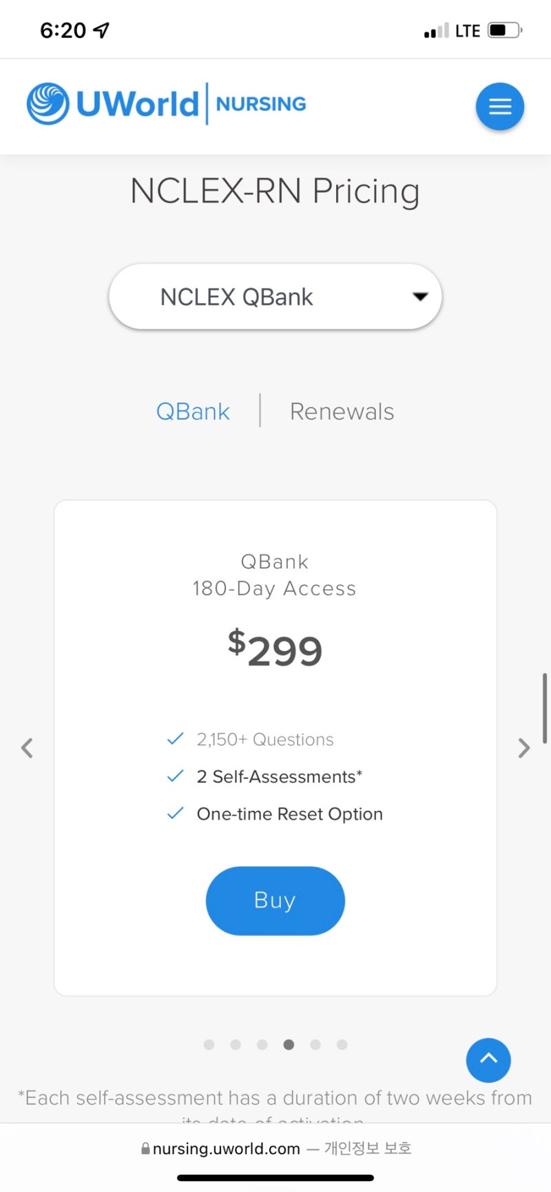Tap the NURSING logo text link
Viewport: 551px width, 1192px height.
click(261, 104)
